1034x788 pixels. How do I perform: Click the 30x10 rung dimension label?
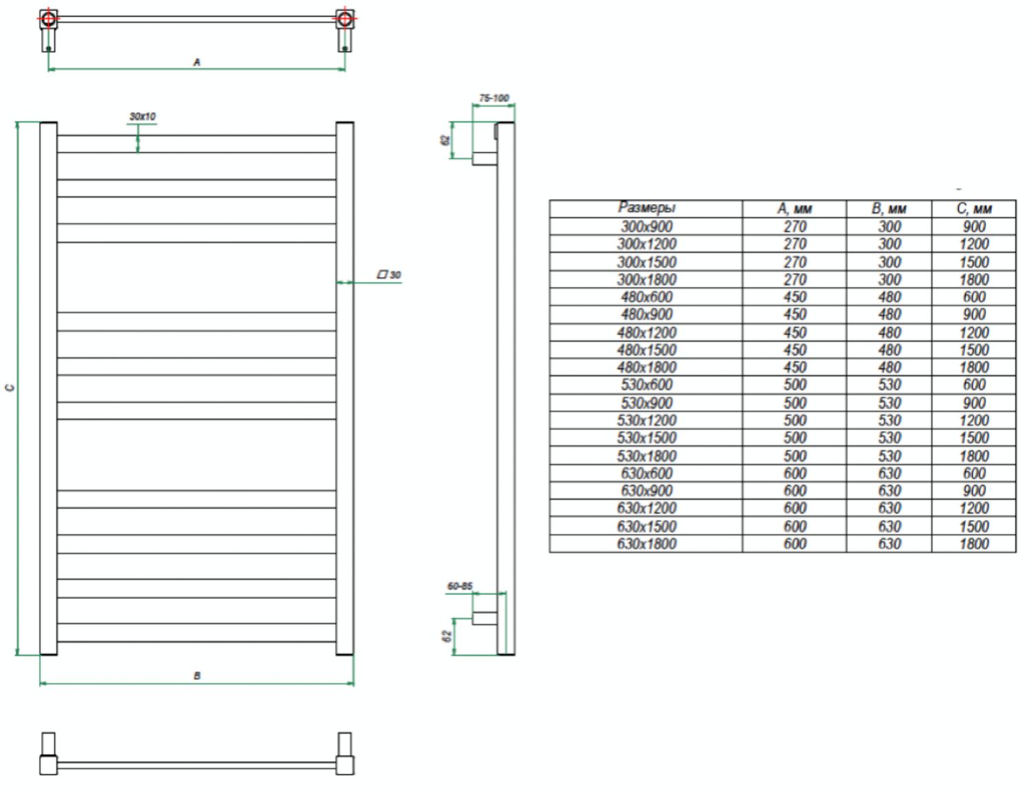(x=143, y=117)
